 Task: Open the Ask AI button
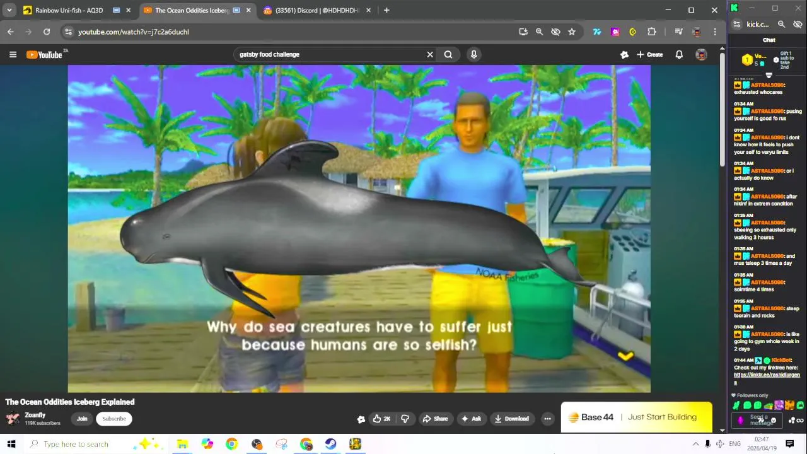click(471, 419)
